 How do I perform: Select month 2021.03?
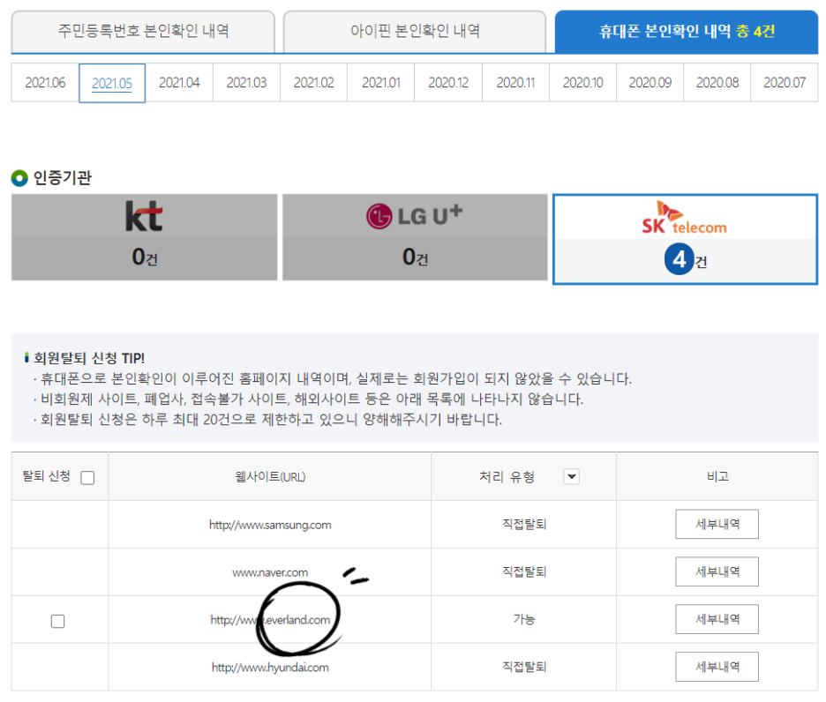(x=246, y=83)
